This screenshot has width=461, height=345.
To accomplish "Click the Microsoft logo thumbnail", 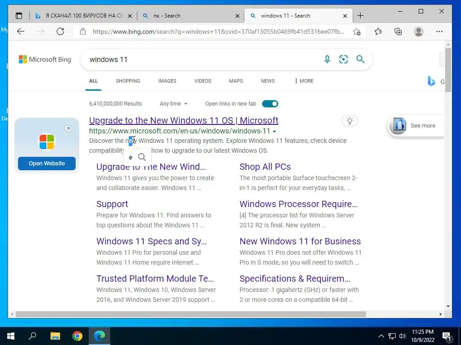I will coord(47,142).
